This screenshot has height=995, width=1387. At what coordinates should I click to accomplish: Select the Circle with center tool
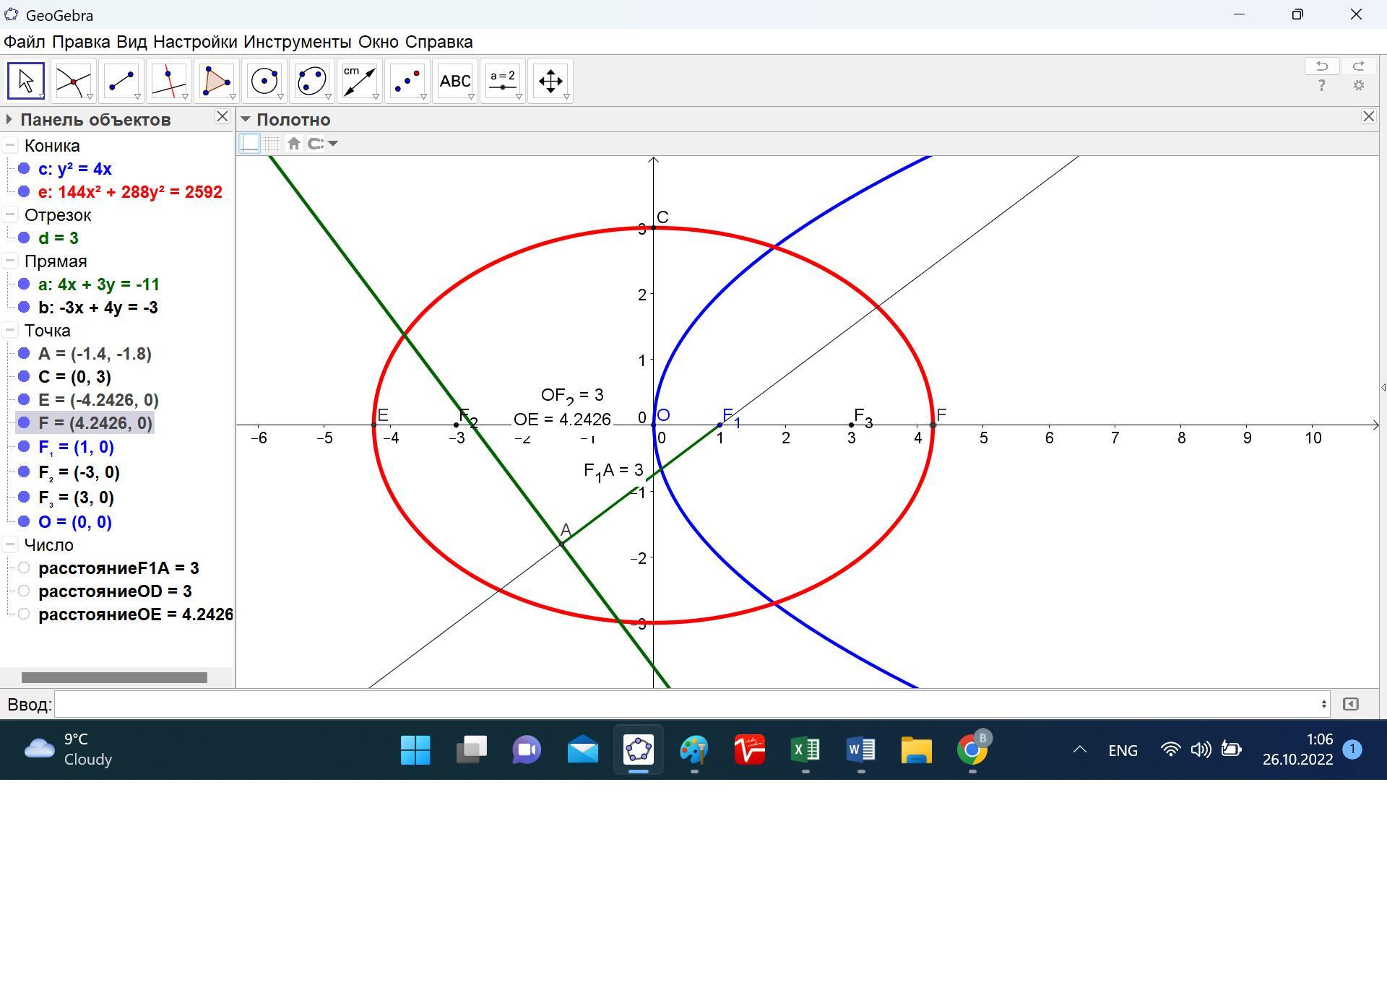[264, 81]
